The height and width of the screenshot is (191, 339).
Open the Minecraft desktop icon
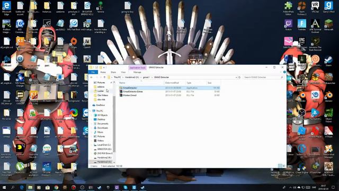pyautogui.click(x=328, y=25)
